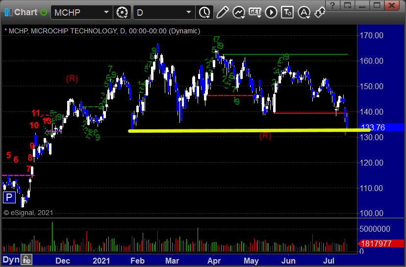The width and height of the screenshot is (406, 267).
Task: Click the 170.00 price axis label
Action: coord(372,35)
